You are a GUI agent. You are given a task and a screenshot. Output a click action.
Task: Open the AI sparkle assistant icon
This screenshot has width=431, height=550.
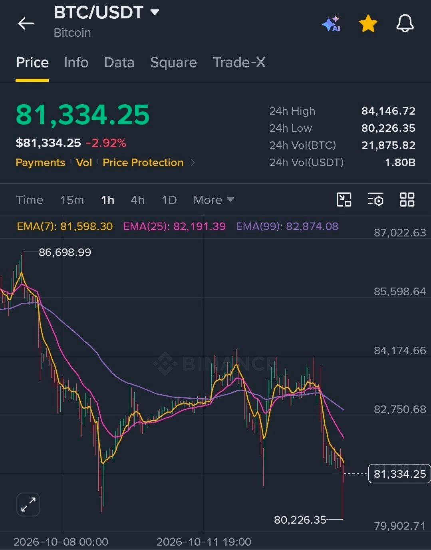tap(331, 24)
